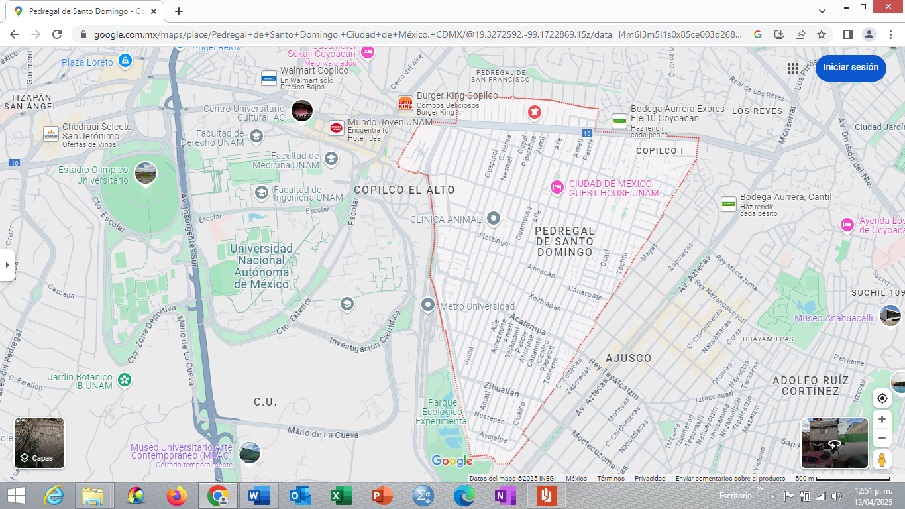Click the Iniciar sesión button
Viewport: 905px width, 509px height.
[851, 68]
